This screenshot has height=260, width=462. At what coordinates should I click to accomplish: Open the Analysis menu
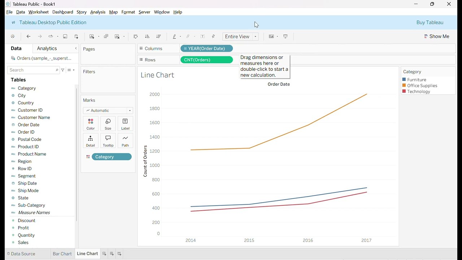coord(98,12)
